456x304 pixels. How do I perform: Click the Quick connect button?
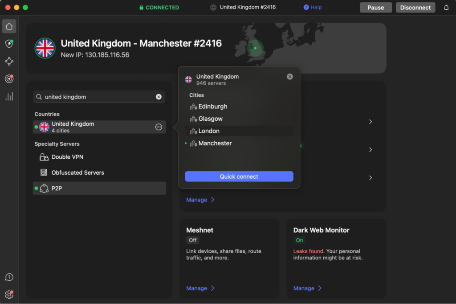click(x=239, y=177)
